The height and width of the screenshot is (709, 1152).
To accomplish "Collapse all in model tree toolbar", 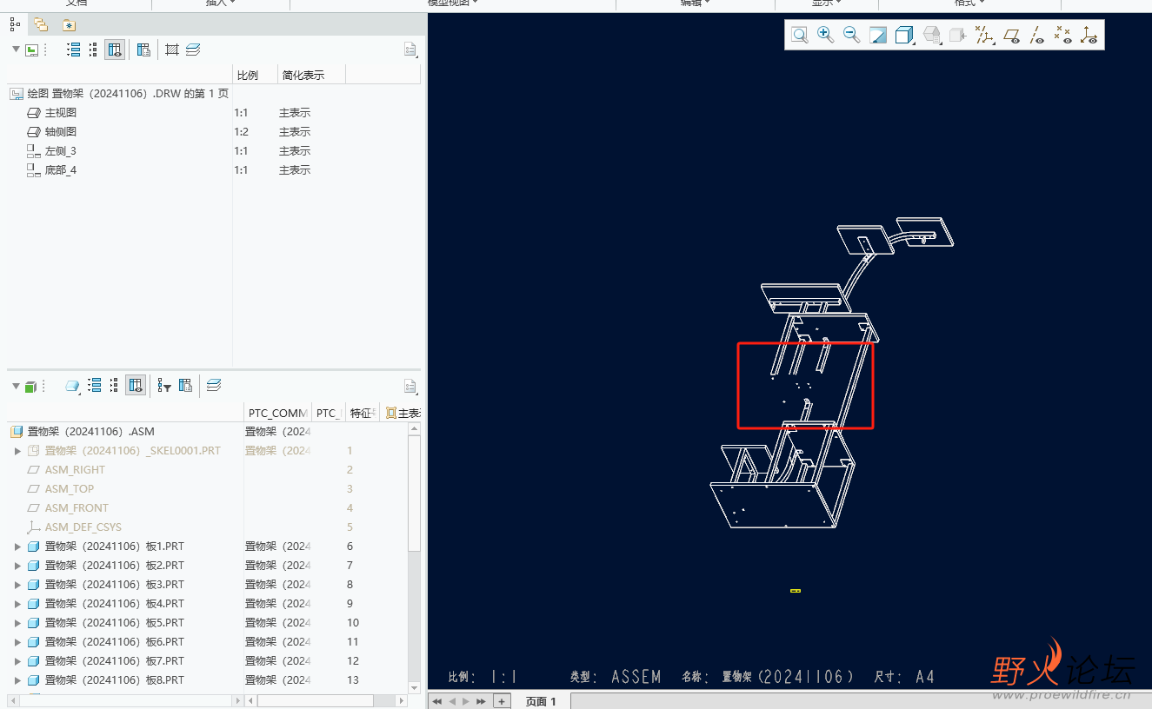I will pos(115,386).
